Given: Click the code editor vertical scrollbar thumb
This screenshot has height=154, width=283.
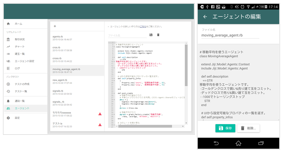Looking at the screenshot, I should [186, 65].
